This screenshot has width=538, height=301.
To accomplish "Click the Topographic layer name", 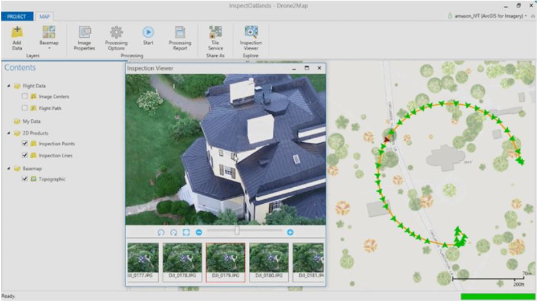I will coord(52,179).
